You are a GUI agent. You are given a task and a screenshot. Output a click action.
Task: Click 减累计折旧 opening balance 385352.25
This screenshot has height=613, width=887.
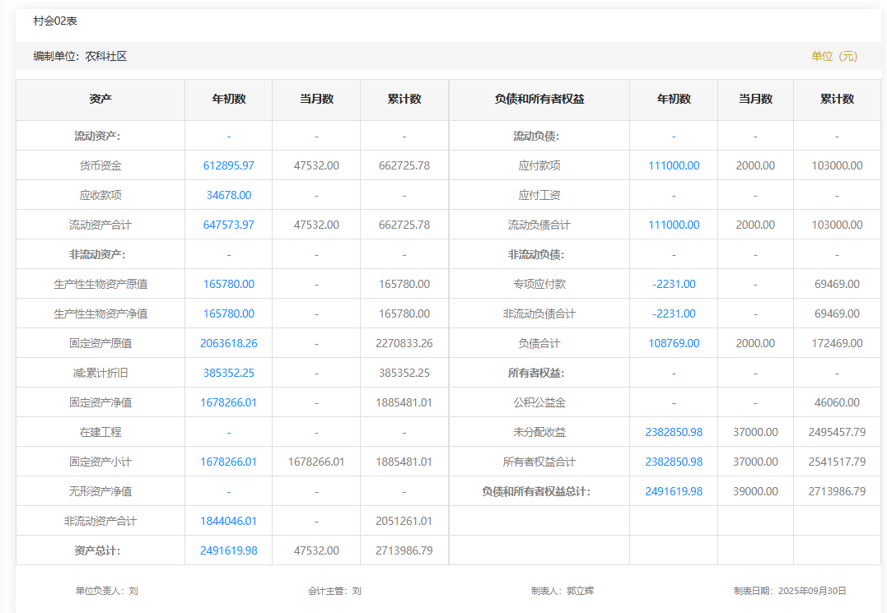[x=228, y=373]
